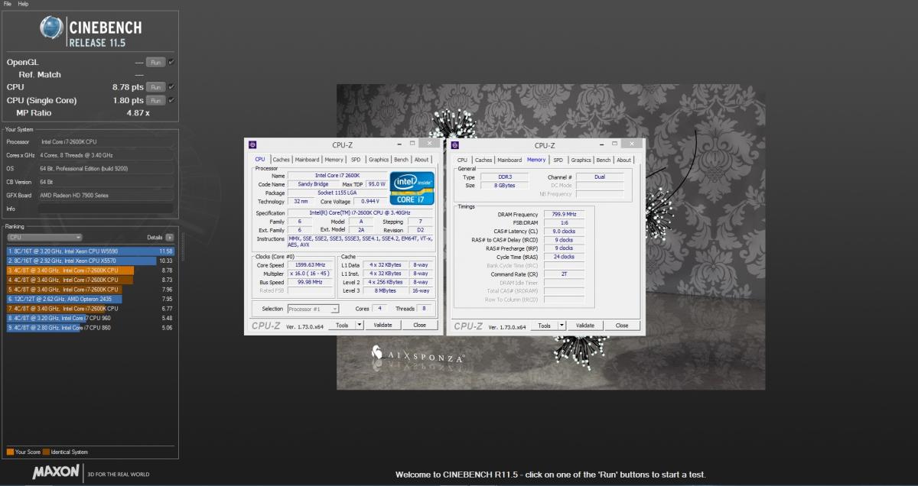Select CPU tab in left CPU-Z window
918x486 pixels.
coord(260,159)
